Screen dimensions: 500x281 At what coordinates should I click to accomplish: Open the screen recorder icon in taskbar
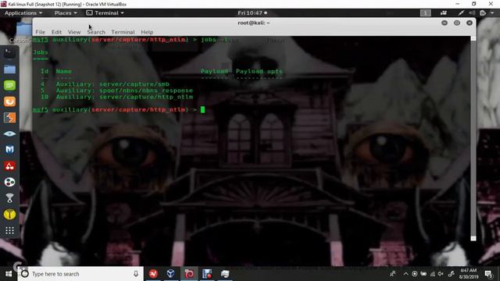click(207, 274)
